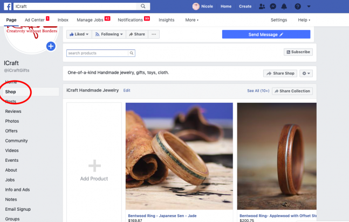The image size is (349, 222).
Task: Select Notes in the left sidebar
Action: tap(11, 199)
